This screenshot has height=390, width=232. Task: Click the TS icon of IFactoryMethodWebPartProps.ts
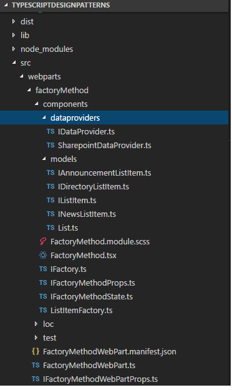tap(36, 379)
